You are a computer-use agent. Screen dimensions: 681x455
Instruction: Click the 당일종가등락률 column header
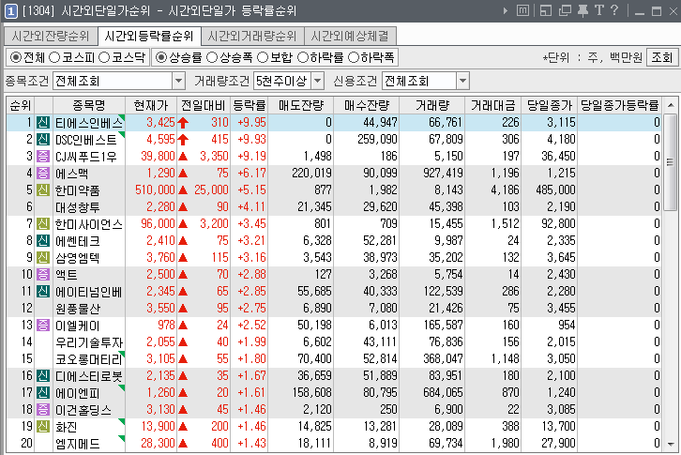point(620,105)
